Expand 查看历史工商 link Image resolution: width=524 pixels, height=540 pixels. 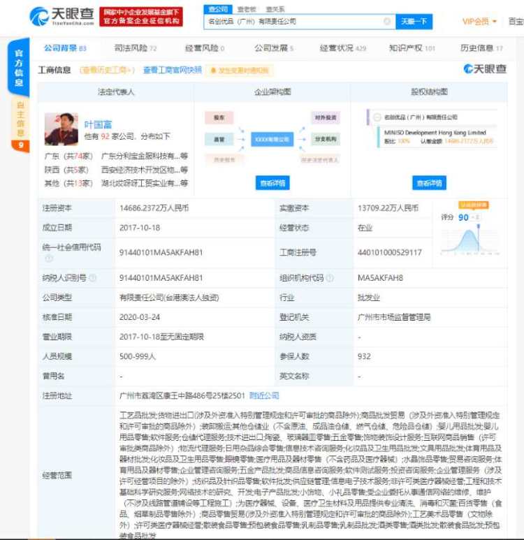tap(107, 71)
